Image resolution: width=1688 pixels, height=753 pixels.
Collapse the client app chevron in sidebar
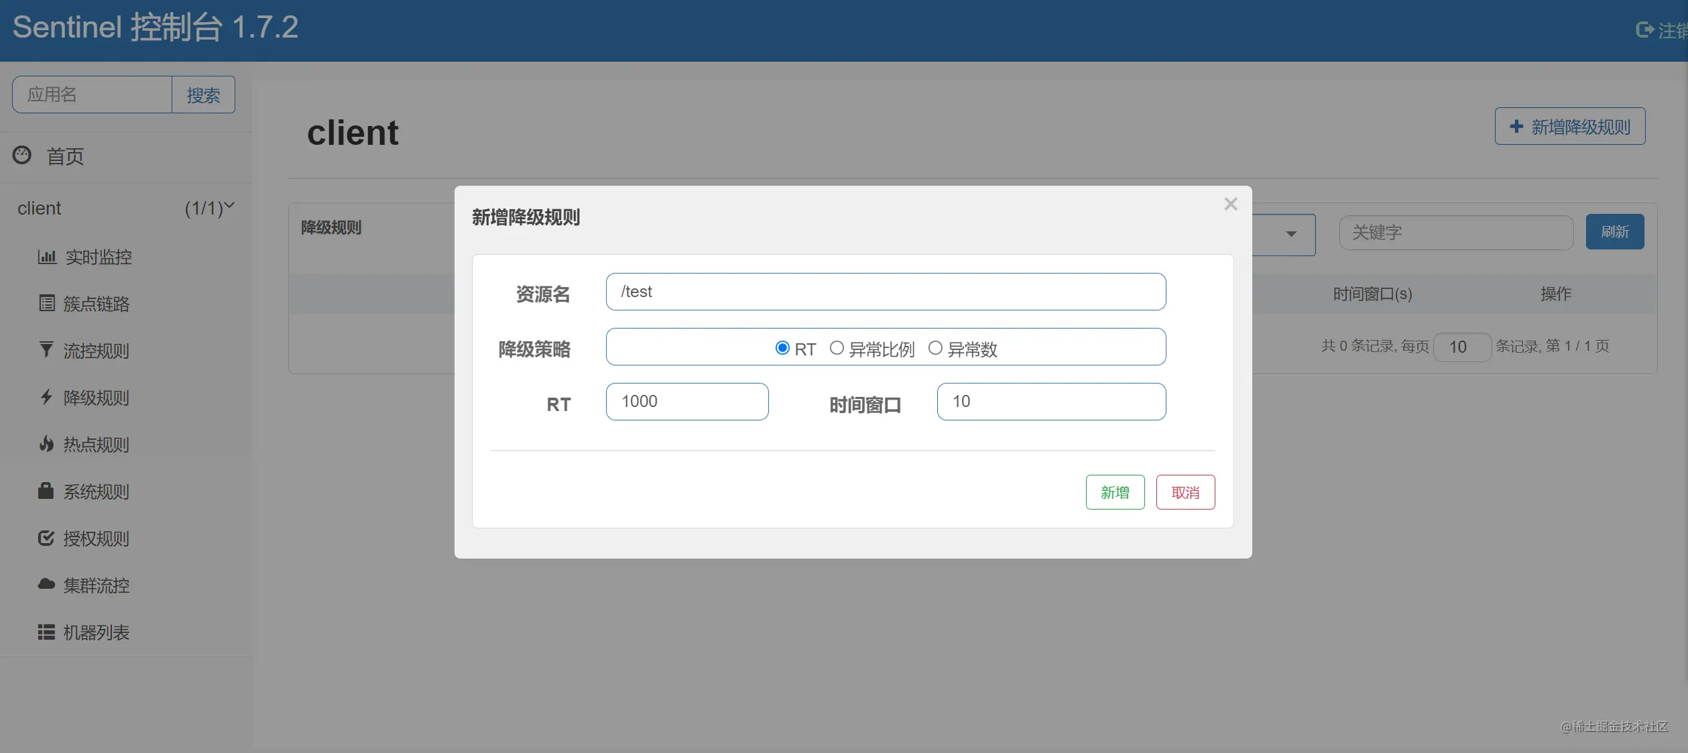tap(229, 206)
